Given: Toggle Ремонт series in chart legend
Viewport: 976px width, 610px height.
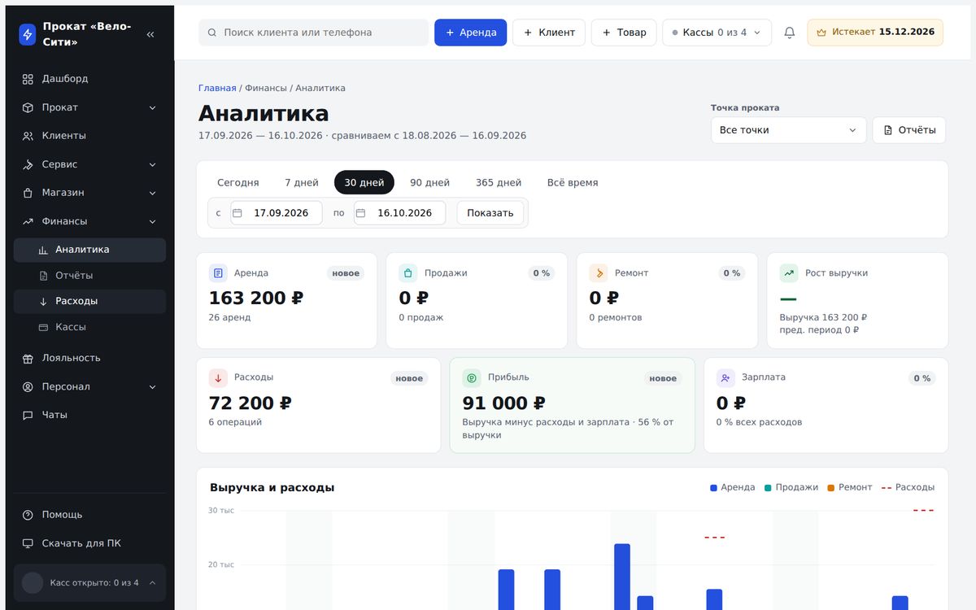Looking at the screenshot, I should click(849, 487).
